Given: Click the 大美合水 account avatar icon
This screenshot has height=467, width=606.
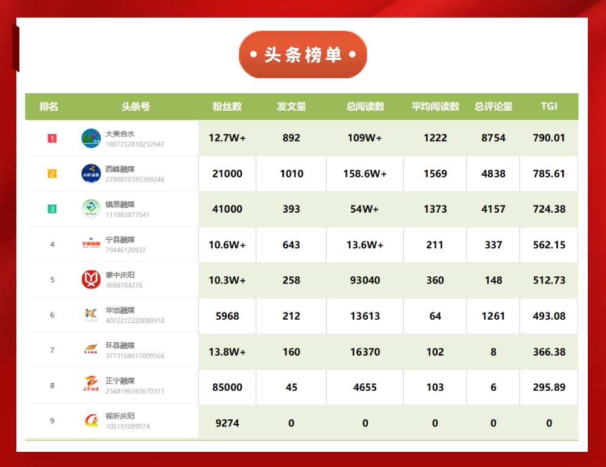Looking at the screenshot, I should pos(91,138).
